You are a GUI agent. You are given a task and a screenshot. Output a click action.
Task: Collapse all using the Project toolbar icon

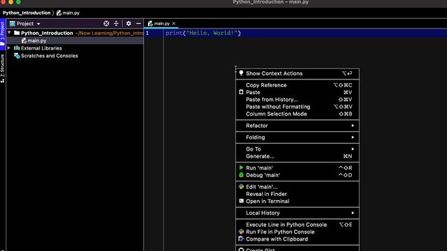(116, 24)
